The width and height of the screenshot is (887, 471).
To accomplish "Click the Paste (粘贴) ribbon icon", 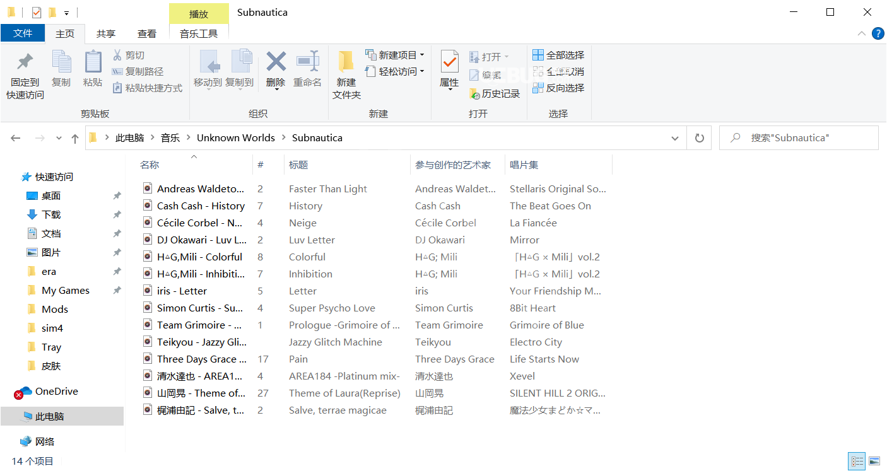I will (x=93, y=62).
